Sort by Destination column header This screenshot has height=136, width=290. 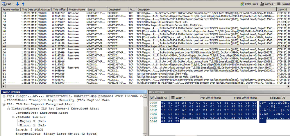pyautogui.click(x=118, y=9)
